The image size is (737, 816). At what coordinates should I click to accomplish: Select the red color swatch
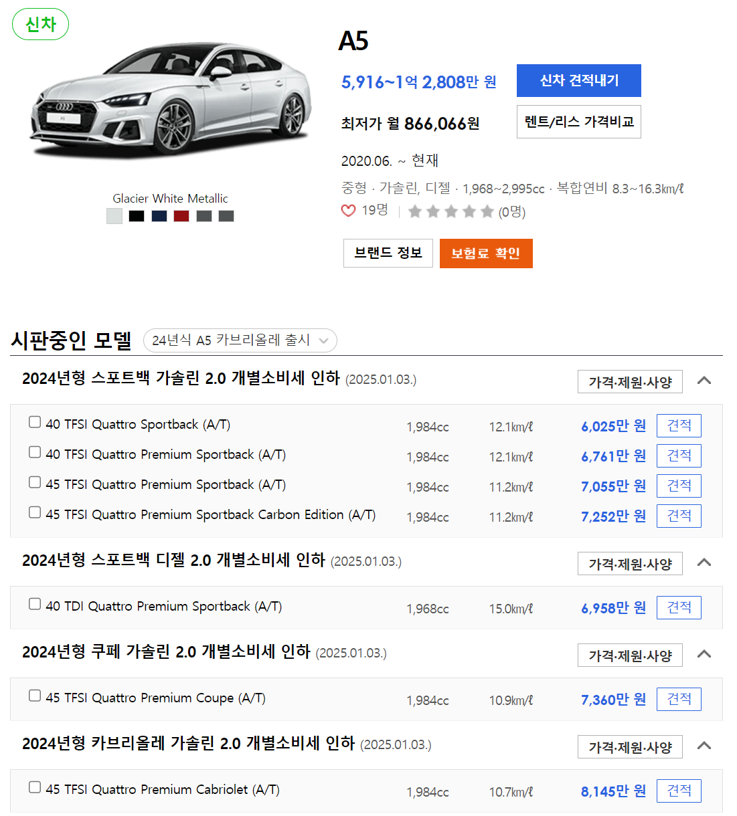point(181,216)
